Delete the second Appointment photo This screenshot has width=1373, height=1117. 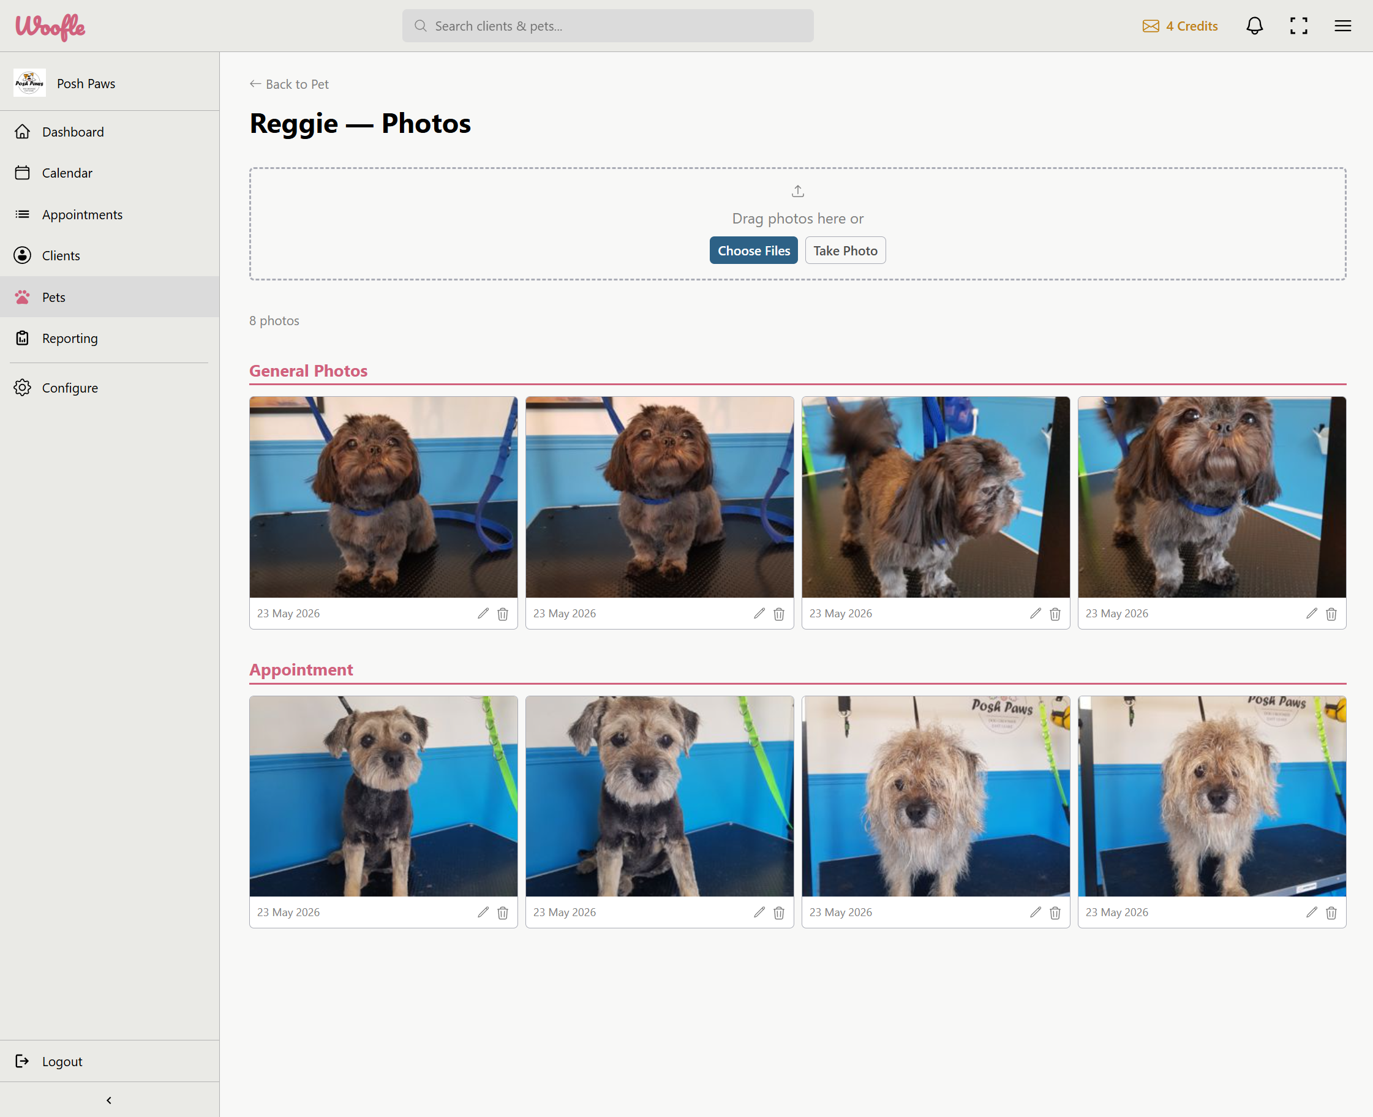click(x=778, y=912)
